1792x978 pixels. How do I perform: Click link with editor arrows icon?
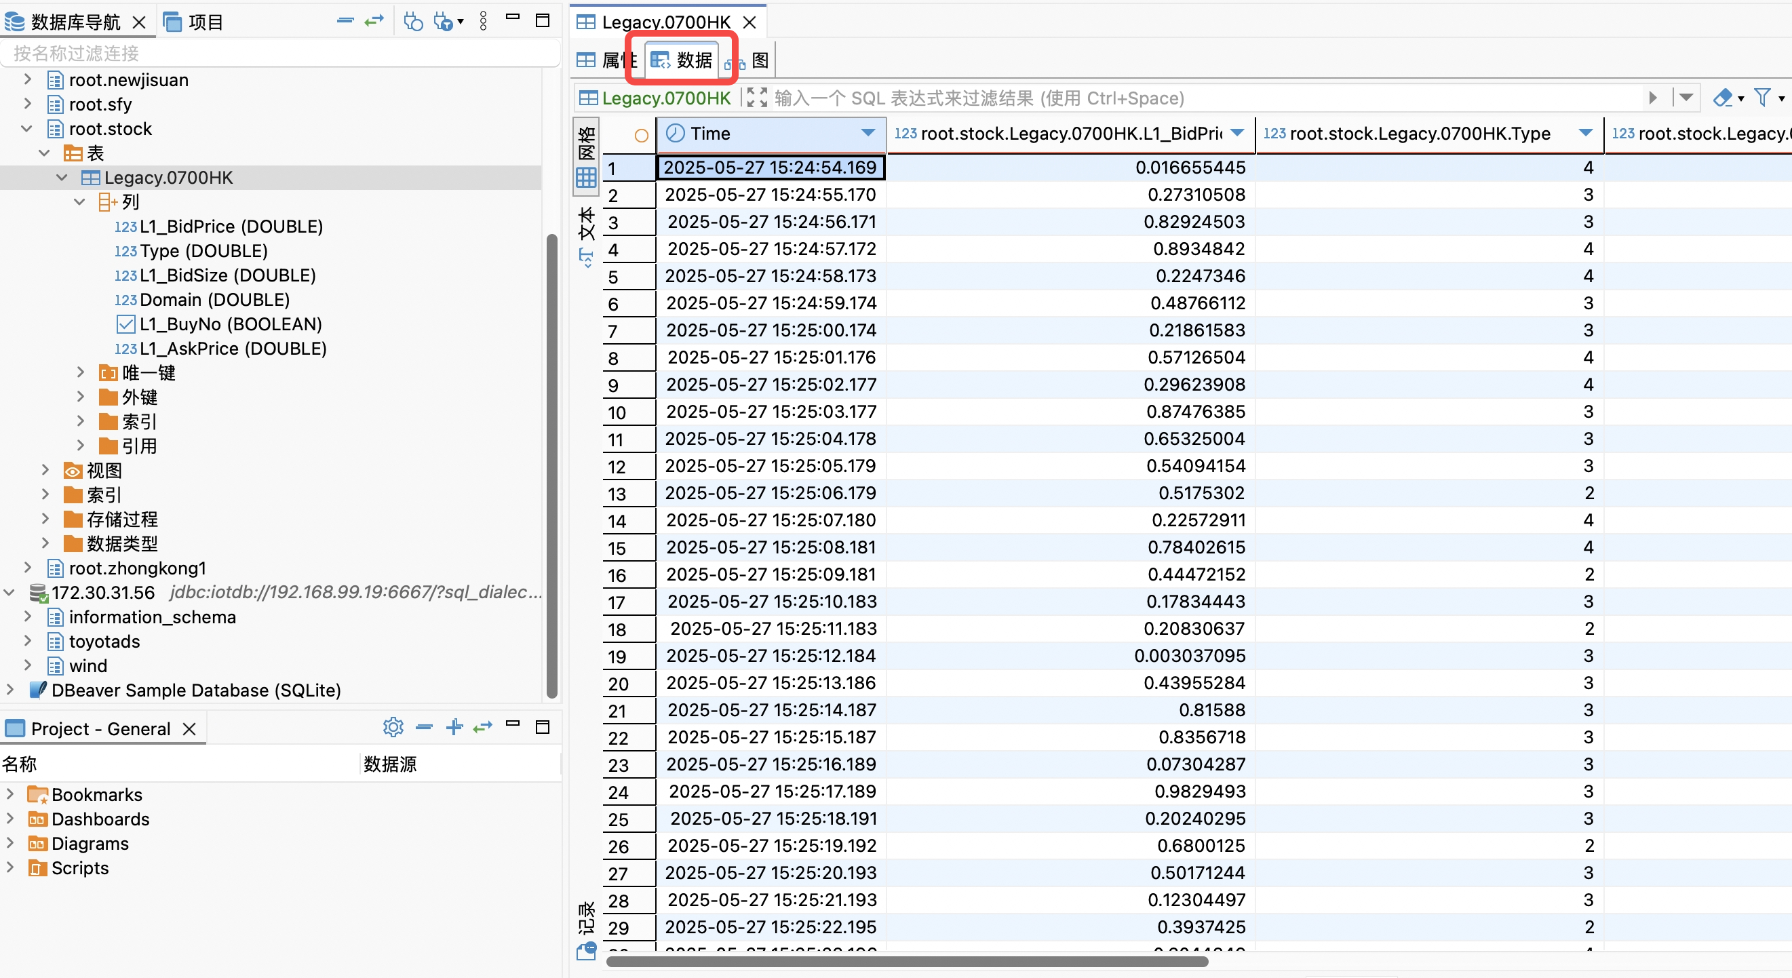point(374,21)
